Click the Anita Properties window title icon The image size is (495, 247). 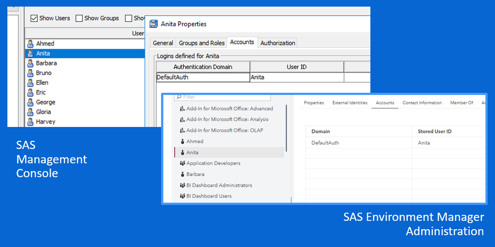click(x=154, y=24)
